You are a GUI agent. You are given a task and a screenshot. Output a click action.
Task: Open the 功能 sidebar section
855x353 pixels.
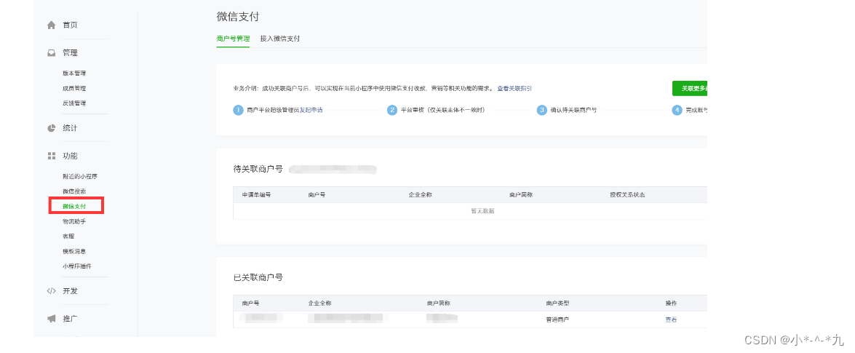pyautogui.click(x=70, y=156)
